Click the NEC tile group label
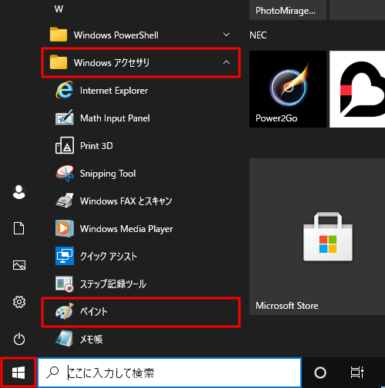 tap(258, 35)
